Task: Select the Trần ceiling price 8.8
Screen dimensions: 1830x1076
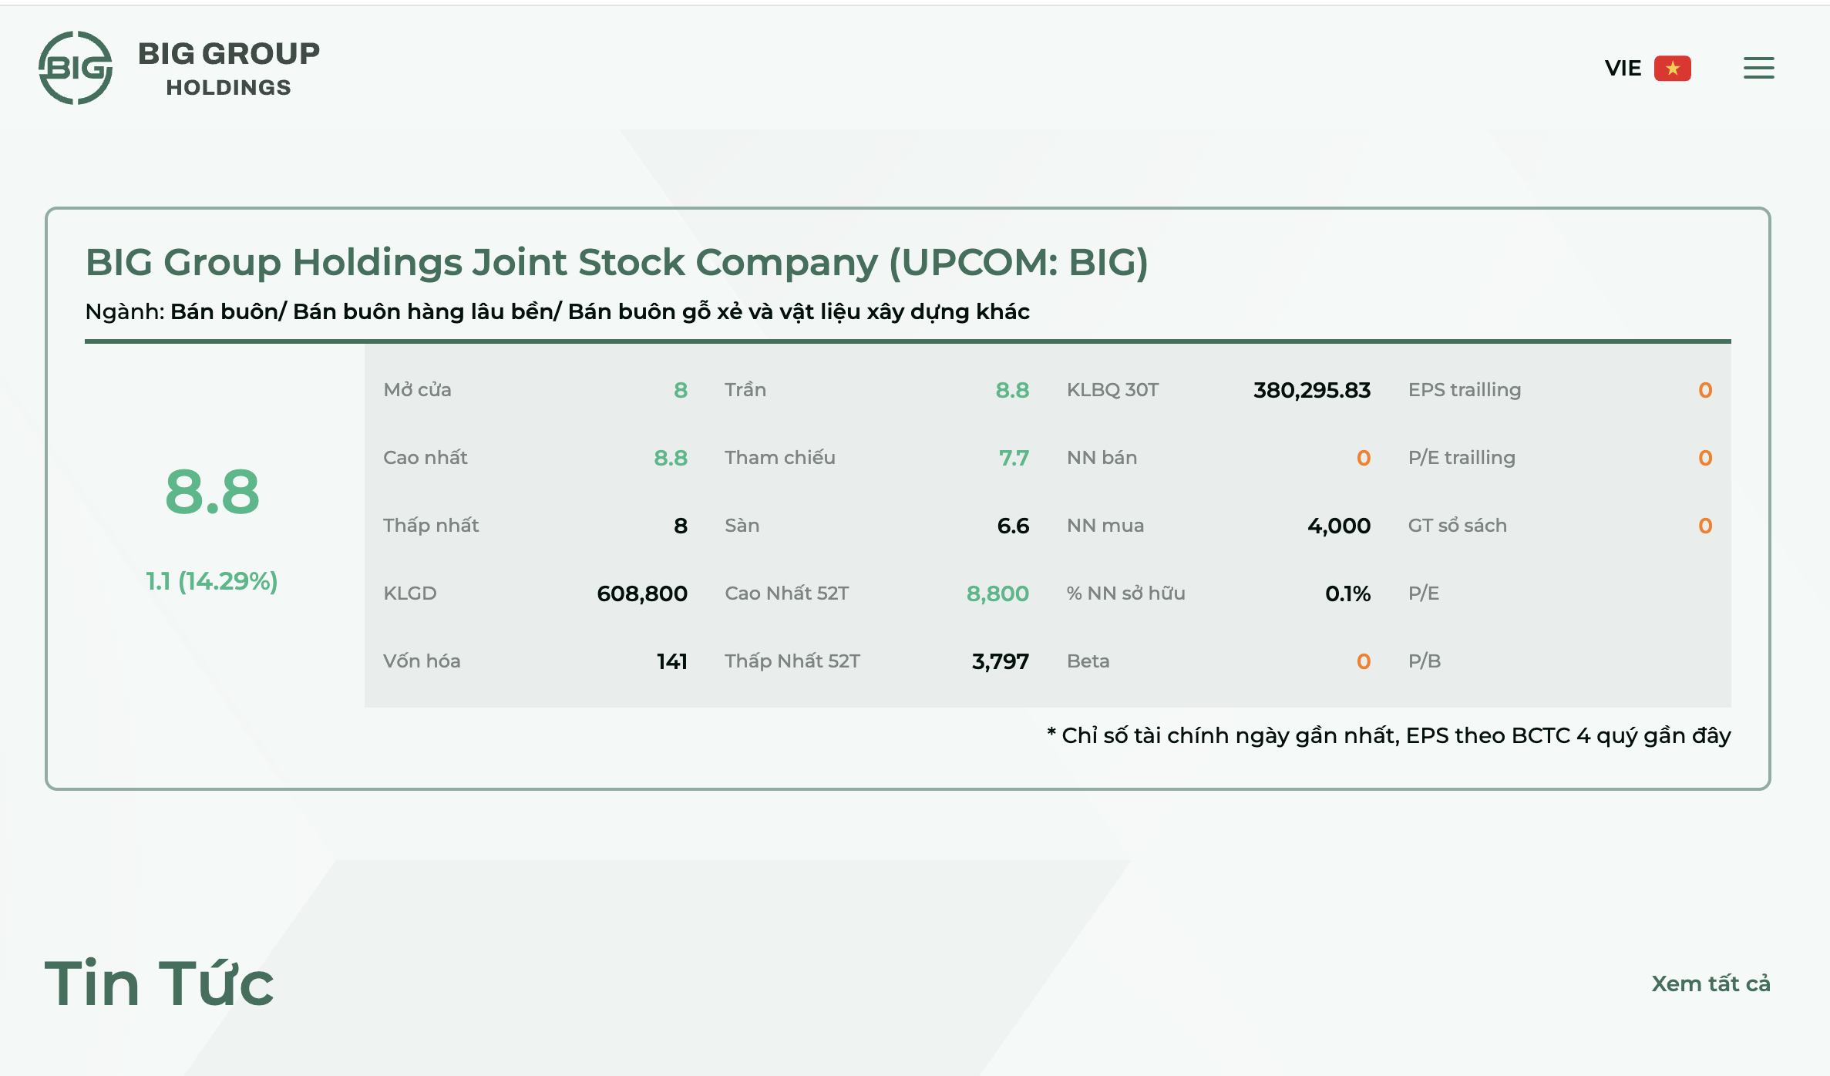Action: point(1012,389)
